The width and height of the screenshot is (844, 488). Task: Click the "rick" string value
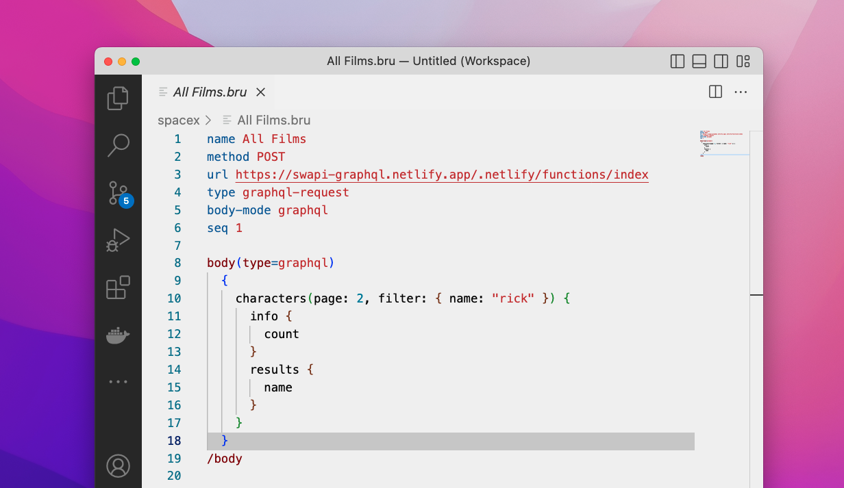coord(513,298)
